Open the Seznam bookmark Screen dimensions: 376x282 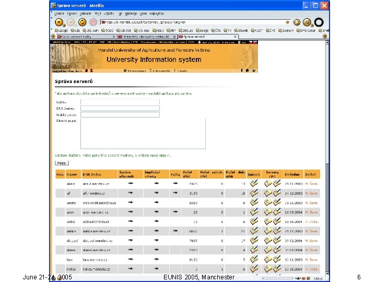pyautogui.click(x=286, y=30)
